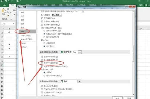Toggle 显示行和列标题 checkbox

42,86
